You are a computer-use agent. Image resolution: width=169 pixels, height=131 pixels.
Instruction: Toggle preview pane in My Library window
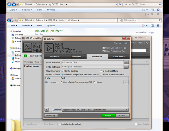click(152, 26)
